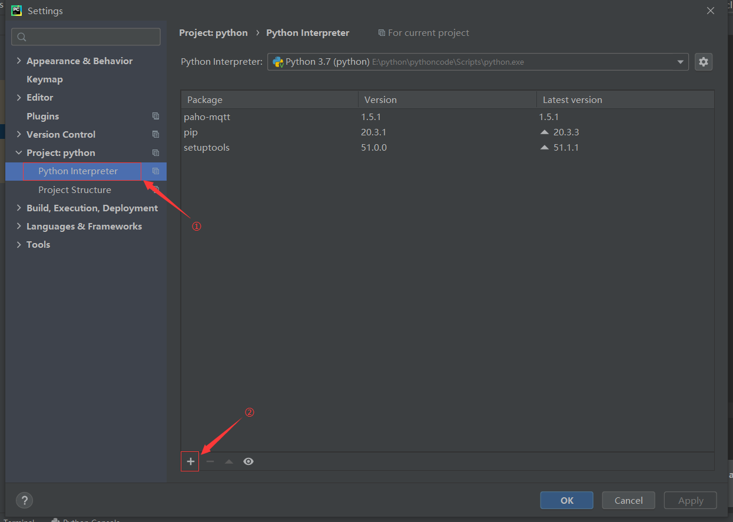
Task: Collapse the Project: python section
Action: coord(19,152)
